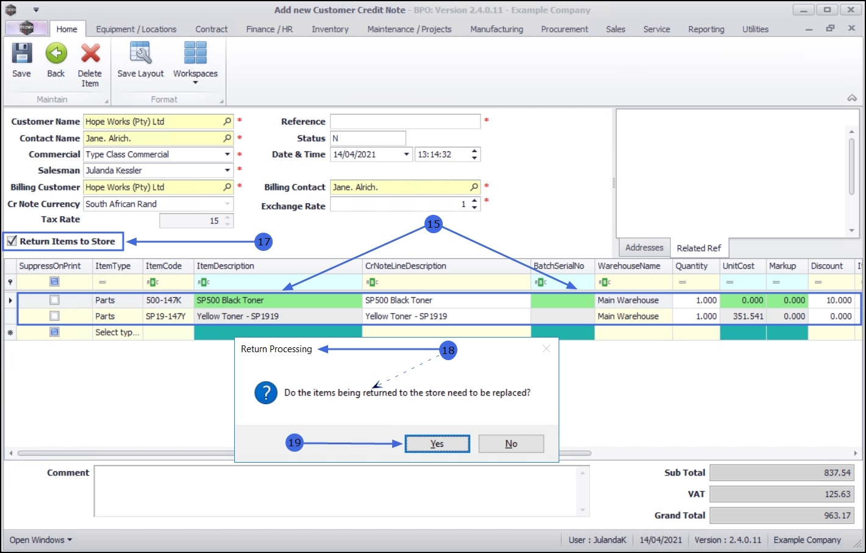
Task: Adjust the Exchange Rate spinner
Action: tap(474, 204)
